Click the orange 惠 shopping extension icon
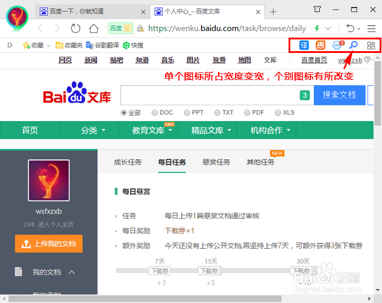Screen dimensions: 382x303 [x=320, y=45]
